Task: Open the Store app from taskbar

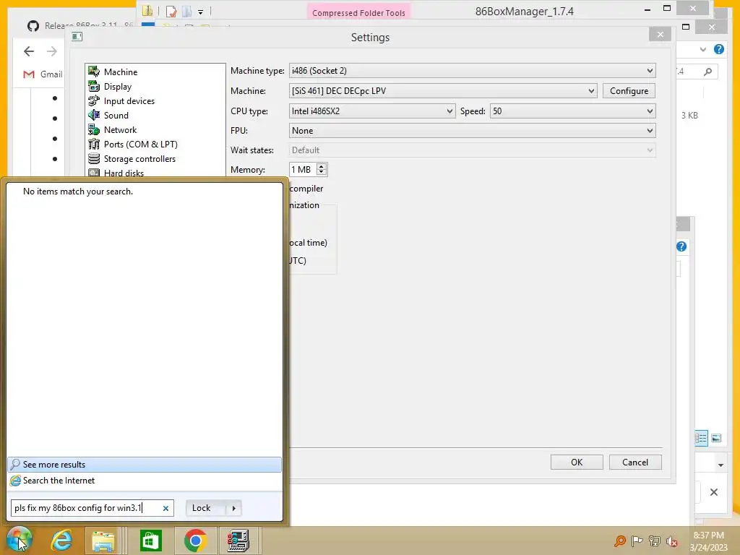Action: (x=151, y=541)
